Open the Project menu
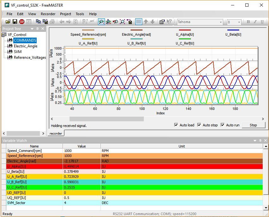 tap(65, 14)
